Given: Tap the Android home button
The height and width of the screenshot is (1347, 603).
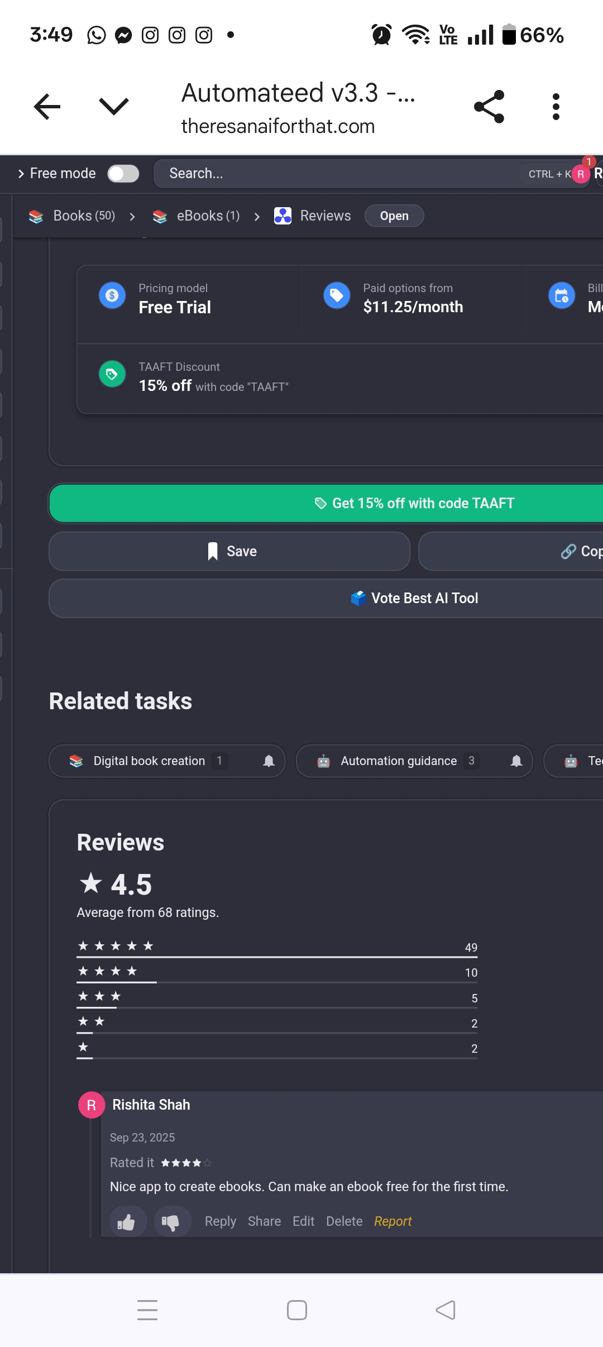Looking at the screenshot, I should [x=297, y=1310].
